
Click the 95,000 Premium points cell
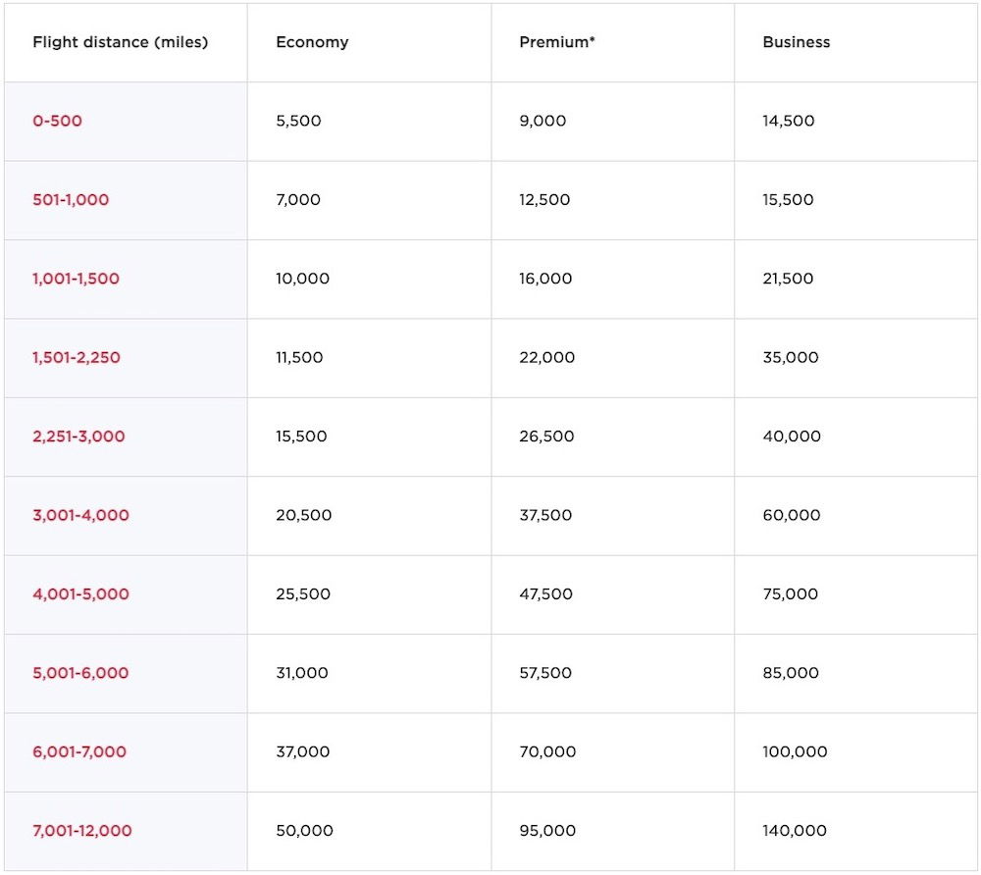(x=547, y=831)
